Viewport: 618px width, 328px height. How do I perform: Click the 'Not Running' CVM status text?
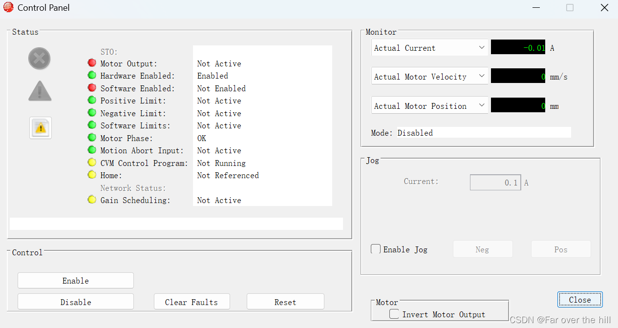(x=221, y=163)
